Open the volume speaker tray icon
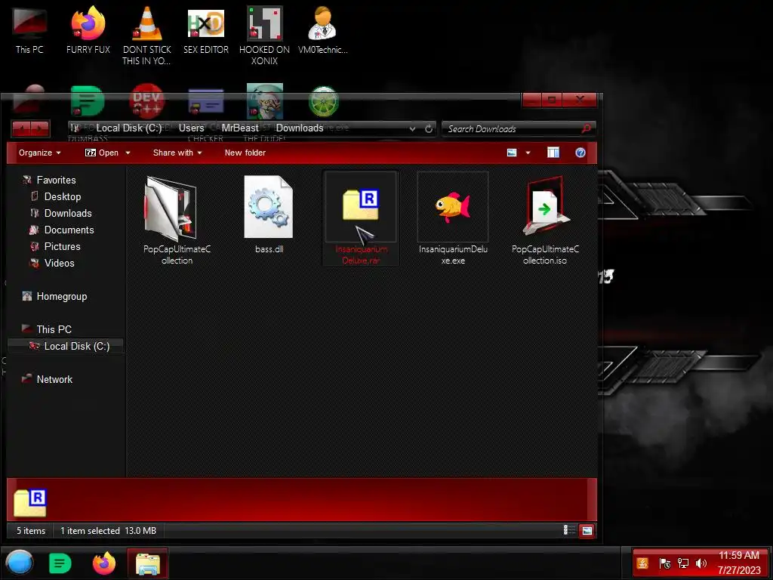 point(701,563)
